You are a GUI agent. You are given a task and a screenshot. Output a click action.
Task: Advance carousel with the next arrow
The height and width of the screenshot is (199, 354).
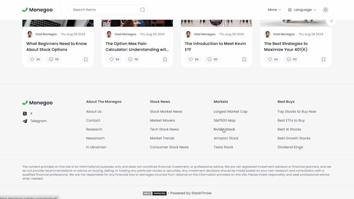331,21
